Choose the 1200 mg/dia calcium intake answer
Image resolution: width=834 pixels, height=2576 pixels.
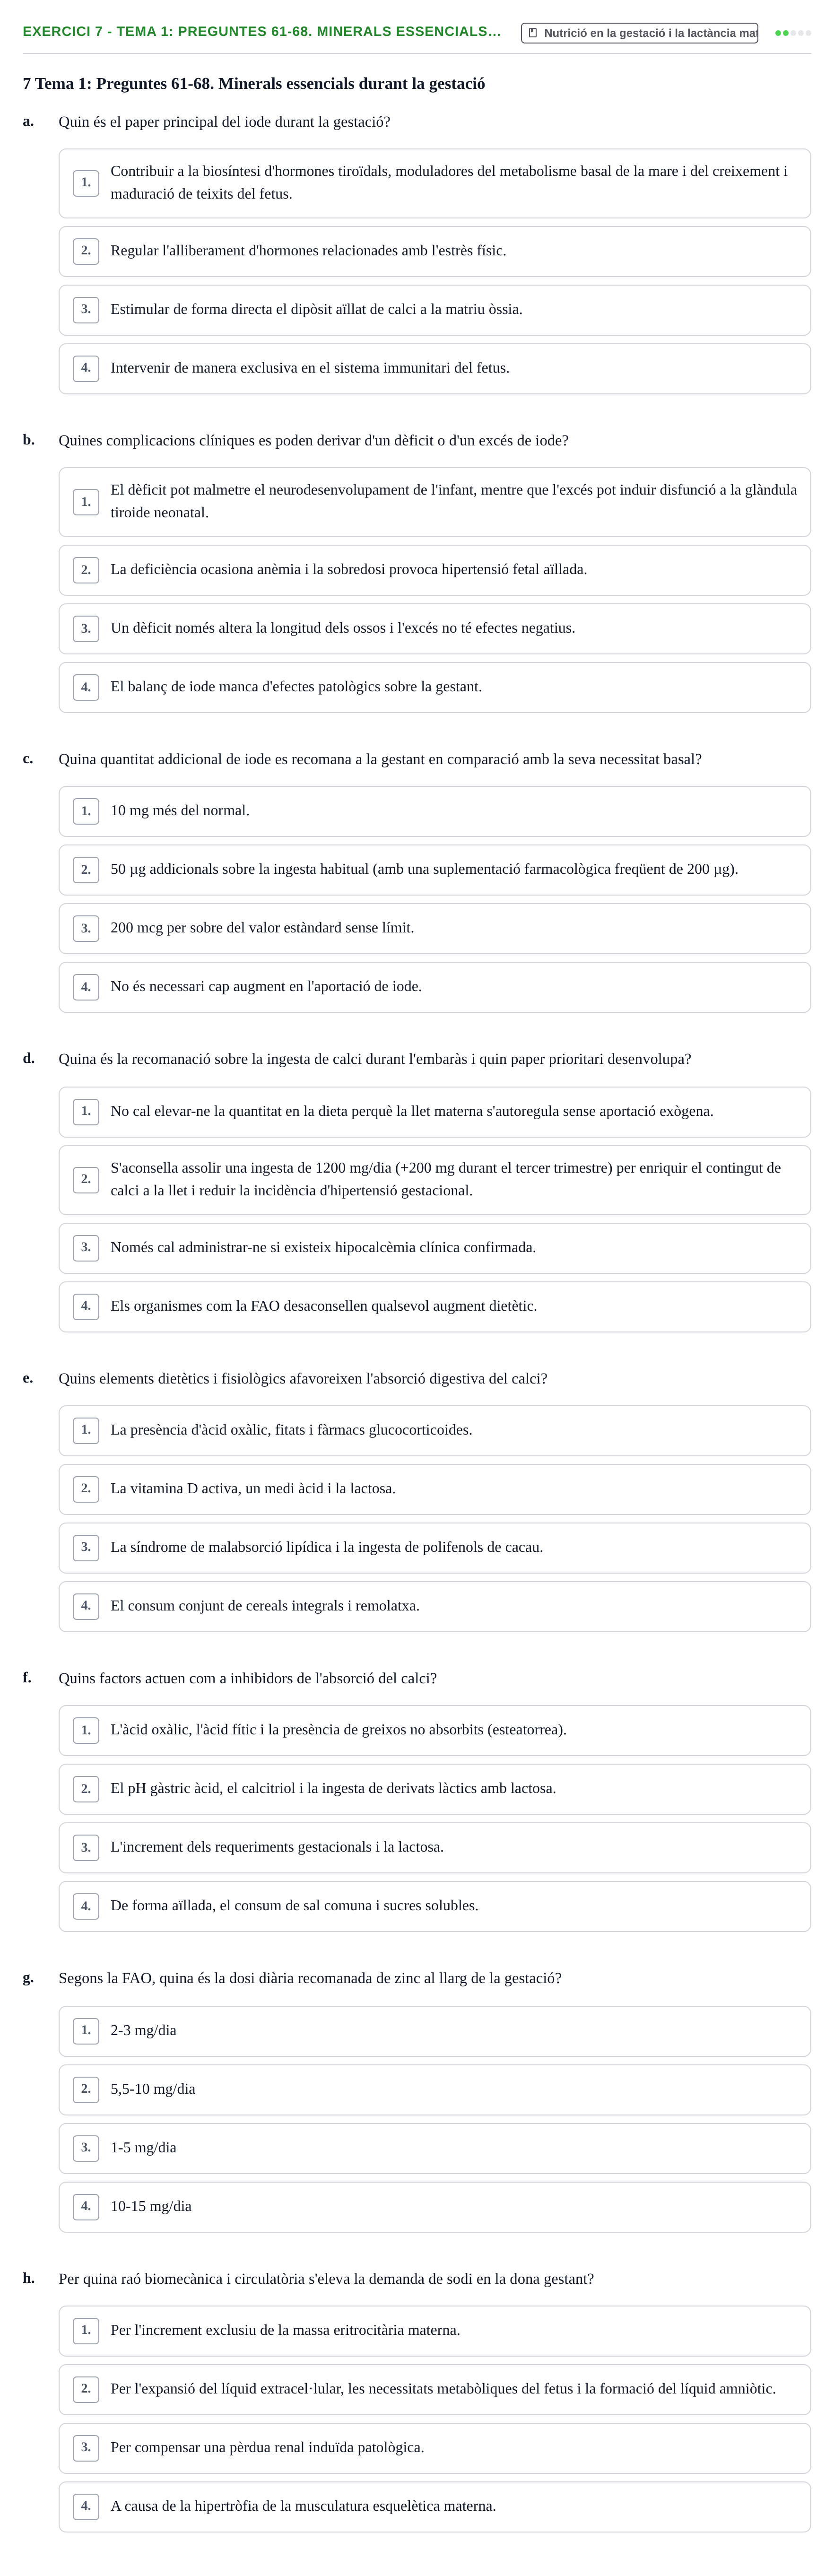tap(434, 1180)
